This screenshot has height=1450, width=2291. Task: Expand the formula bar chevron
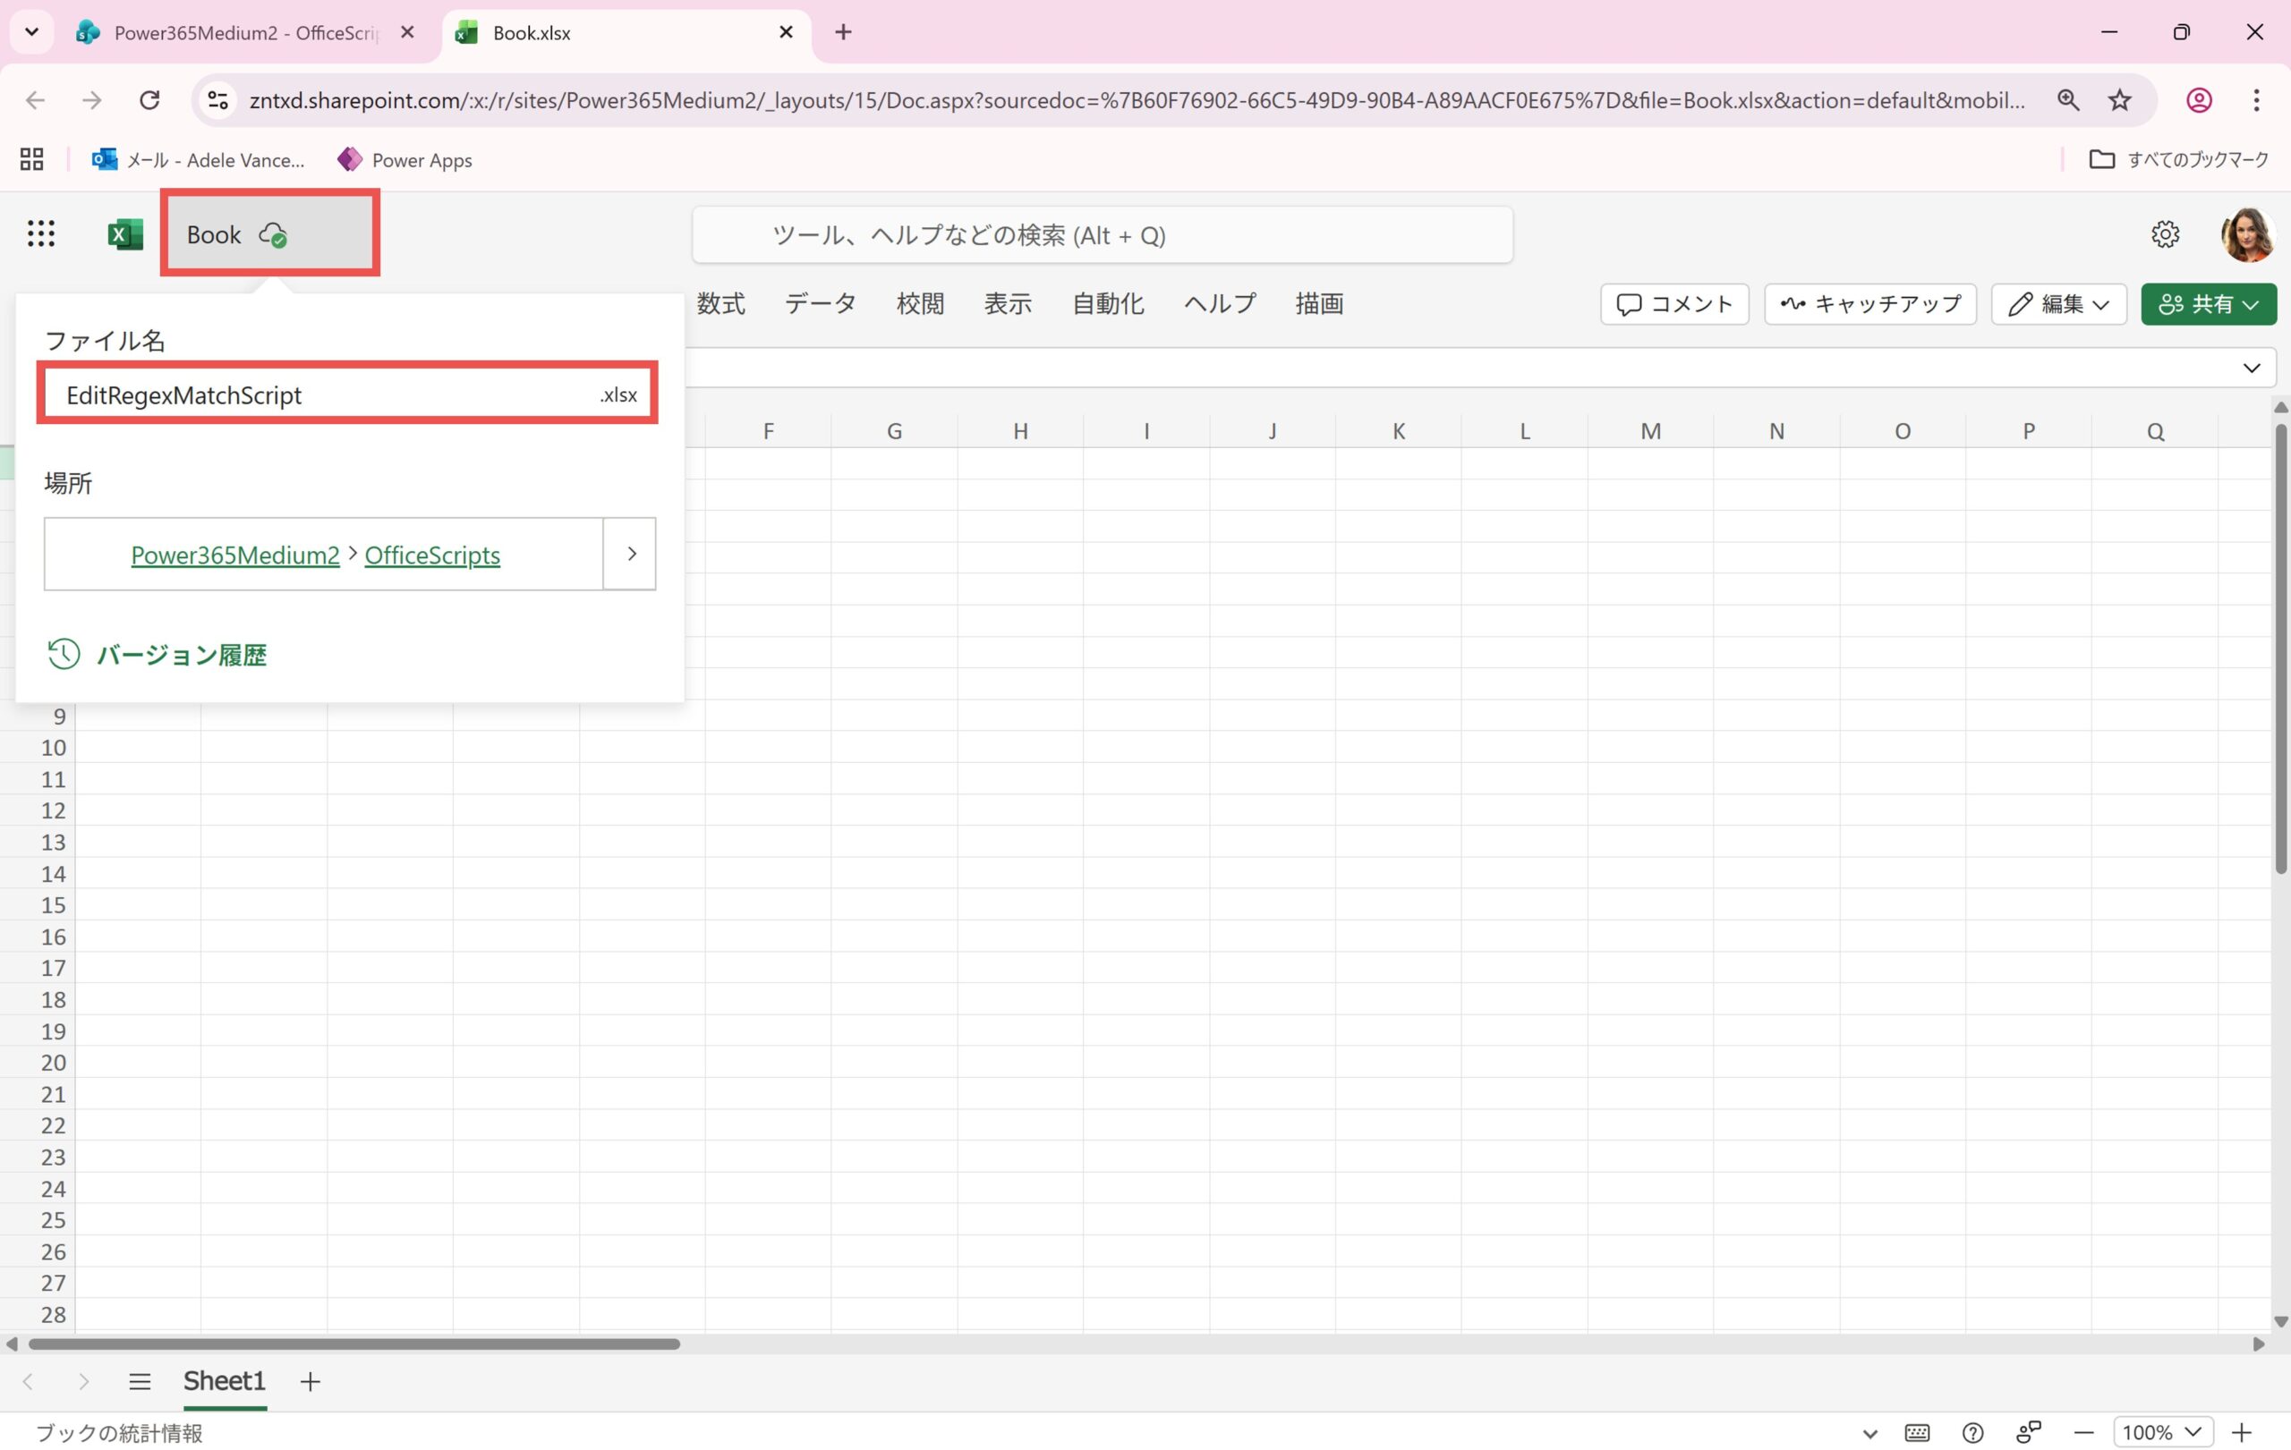(2251, 368)
